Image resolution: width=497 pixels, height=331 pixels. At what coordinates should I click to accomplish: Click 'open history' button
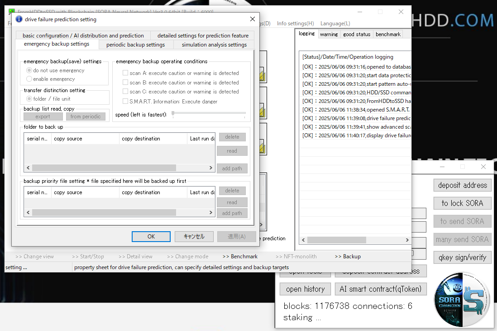tap(305, 289)
